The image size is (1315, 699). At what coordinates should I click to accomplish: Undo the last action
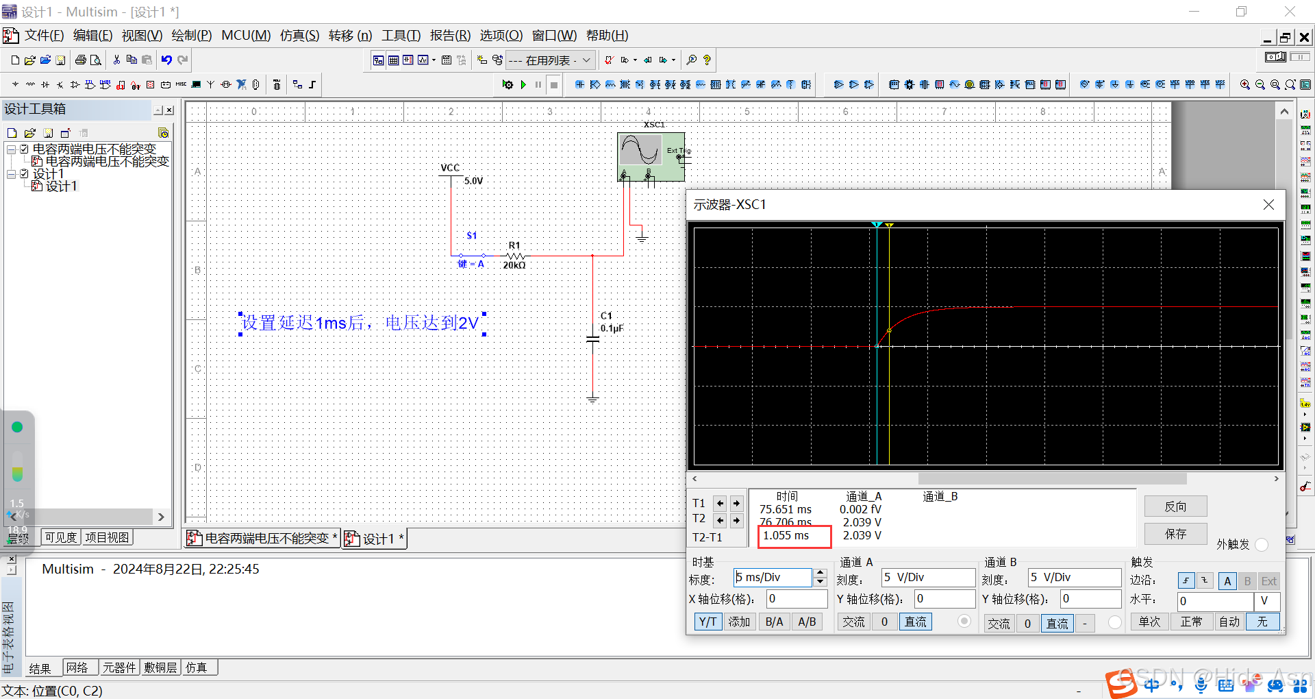(x=166, y=60)
